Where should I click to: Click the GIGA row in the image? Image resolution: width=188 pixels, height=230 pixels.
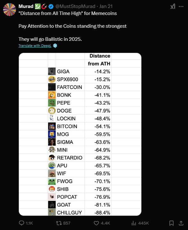pyautogui.click(x=80, y=71)
